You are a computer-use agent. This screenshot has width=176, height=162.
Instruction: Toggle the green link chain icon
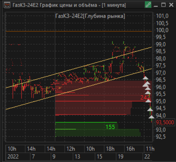pyautogui.click(x=148, y=5)
